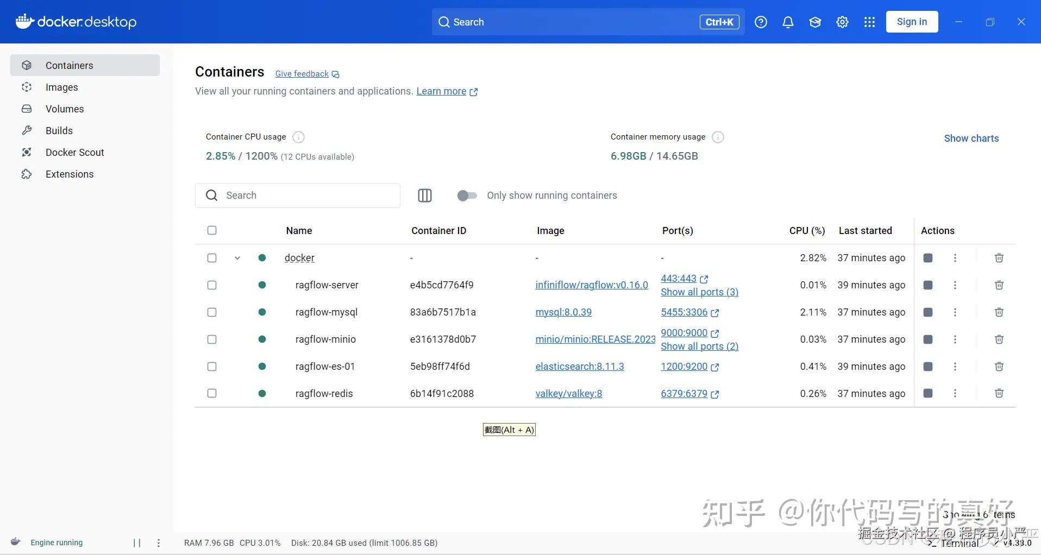Stop the ragflow-server container

point(928,285)
